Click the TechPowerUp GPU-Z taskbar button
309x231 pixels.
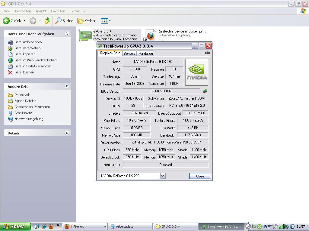pyautogui.click(x=221, y=227)
